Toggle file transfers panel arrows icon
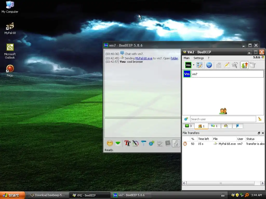The image size is (266, 199). pyautogui.click(x=244, y=65)
